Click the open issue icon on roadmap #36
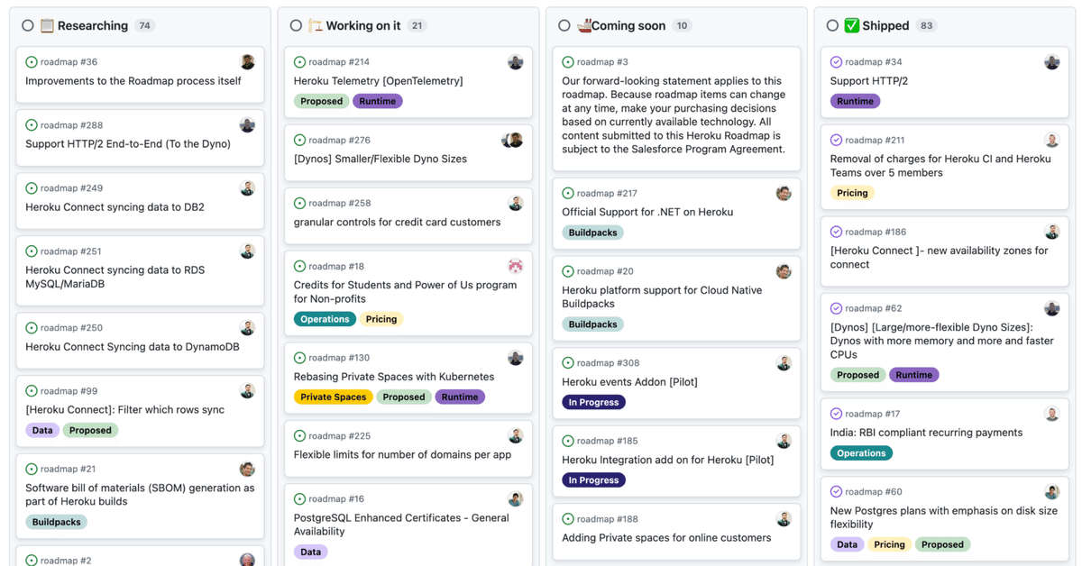Image resolution: width=1082 pixels, height=566 pixels. [32, 62]
